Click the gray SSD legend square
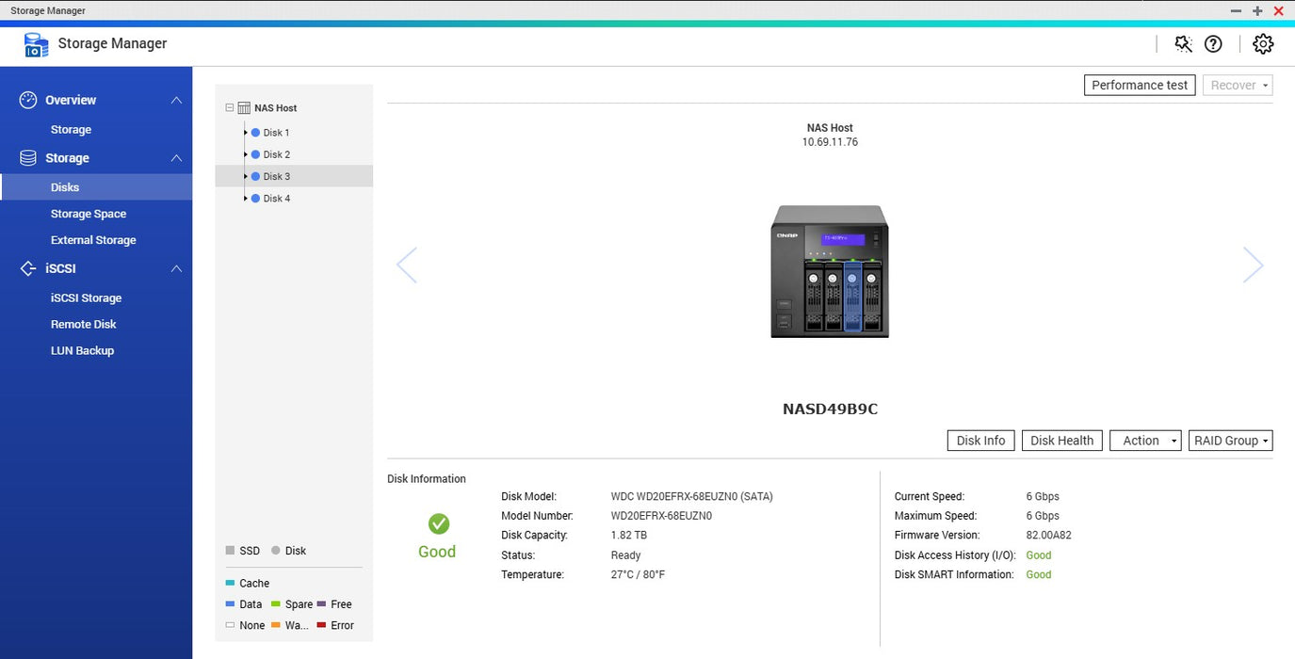 (231, 551)
